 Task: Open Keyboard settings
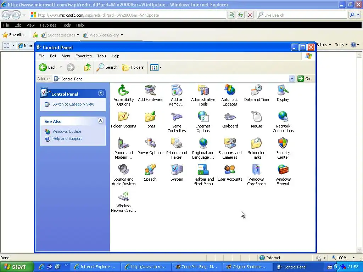(230, 120)
